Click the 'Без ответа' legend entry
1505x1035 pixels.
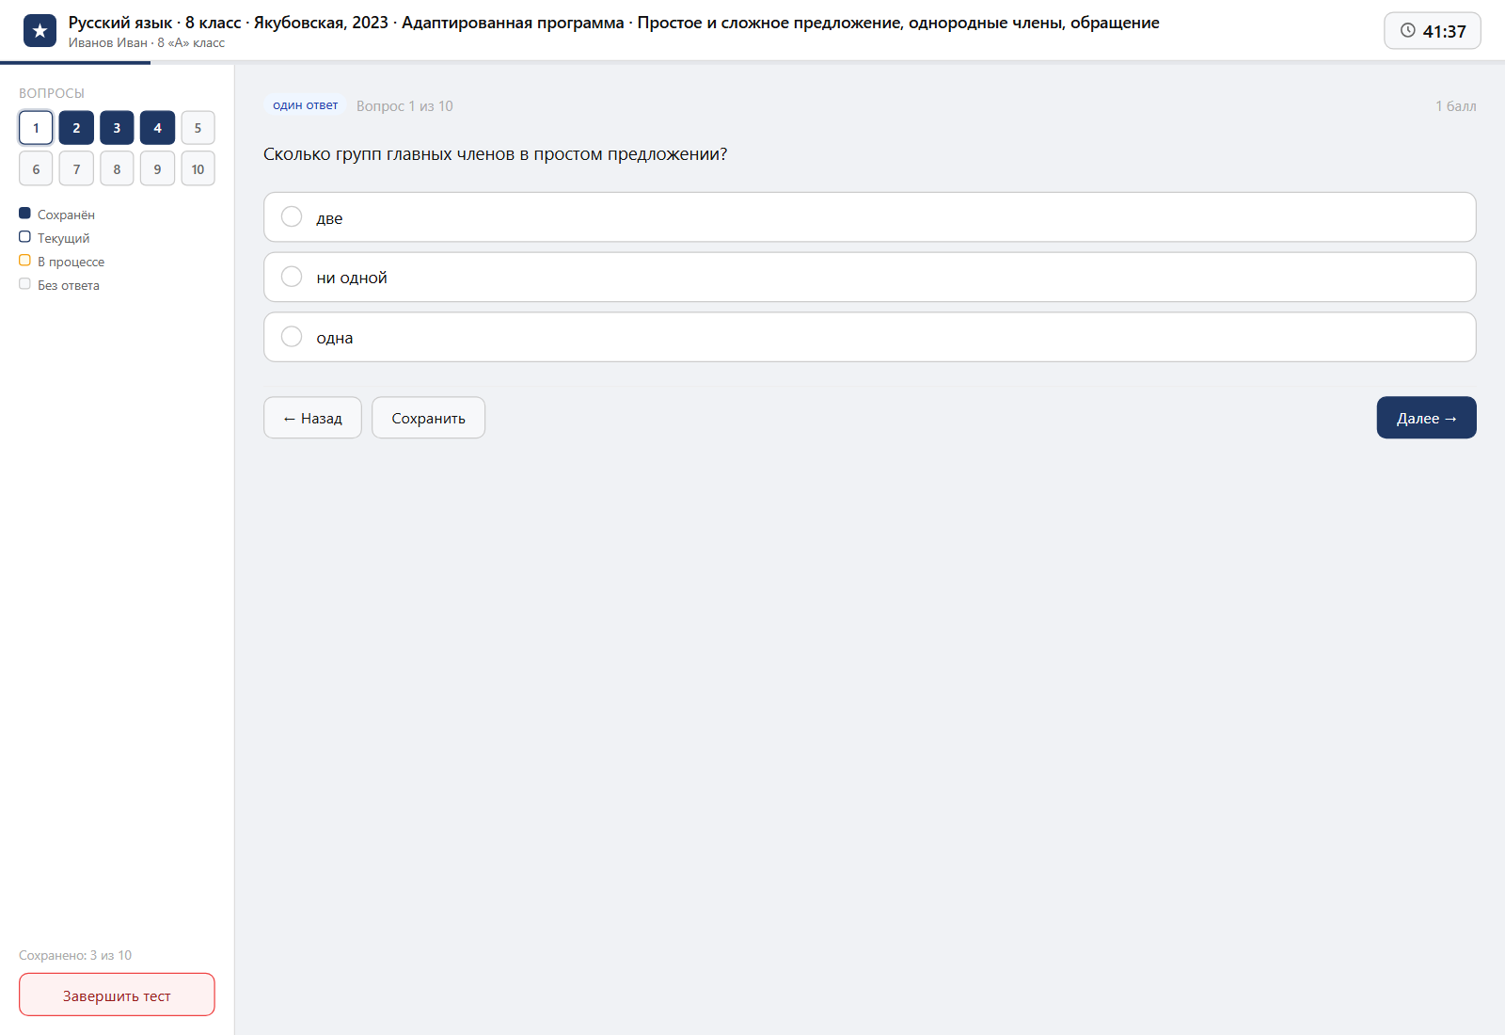pyautogui.click(x=59, y=285)
